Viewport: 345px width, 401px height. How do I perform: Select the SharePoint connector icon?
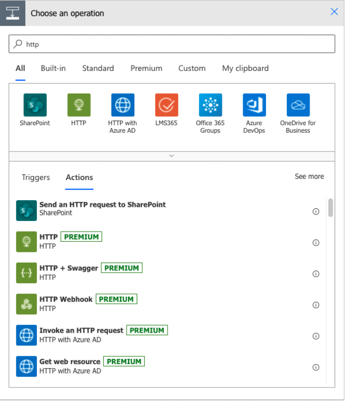[35, 105]
